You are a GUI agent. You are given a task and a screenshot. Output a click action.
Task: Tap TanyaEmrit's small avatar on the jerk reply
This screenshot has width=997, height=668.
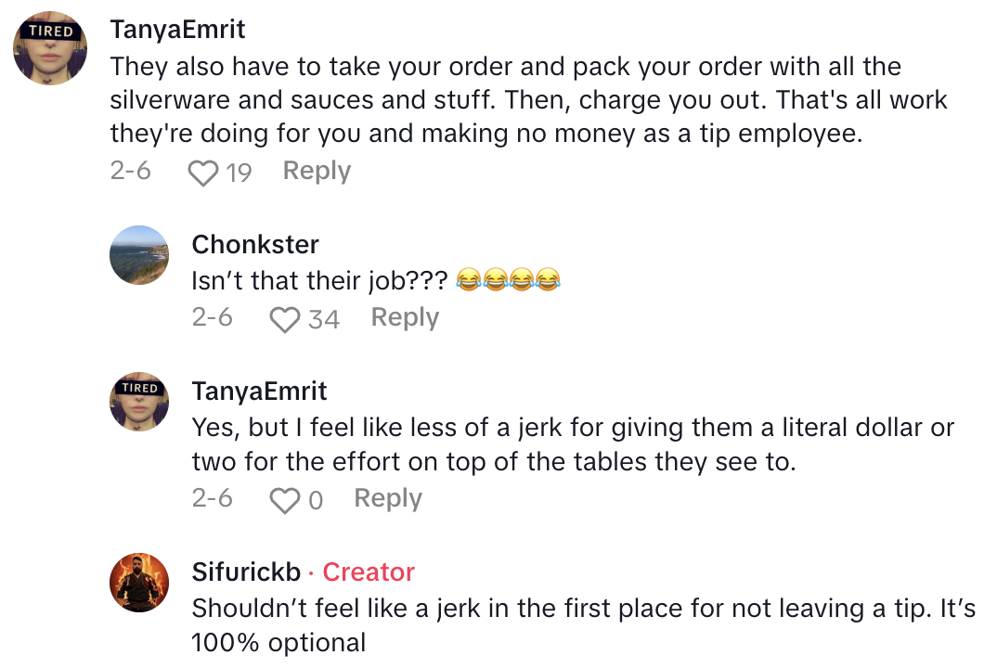[x=139, y=401]
